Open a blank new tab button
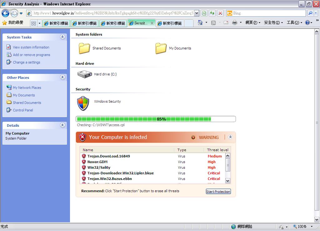320x231 pixels. click(x=189, y=23)
